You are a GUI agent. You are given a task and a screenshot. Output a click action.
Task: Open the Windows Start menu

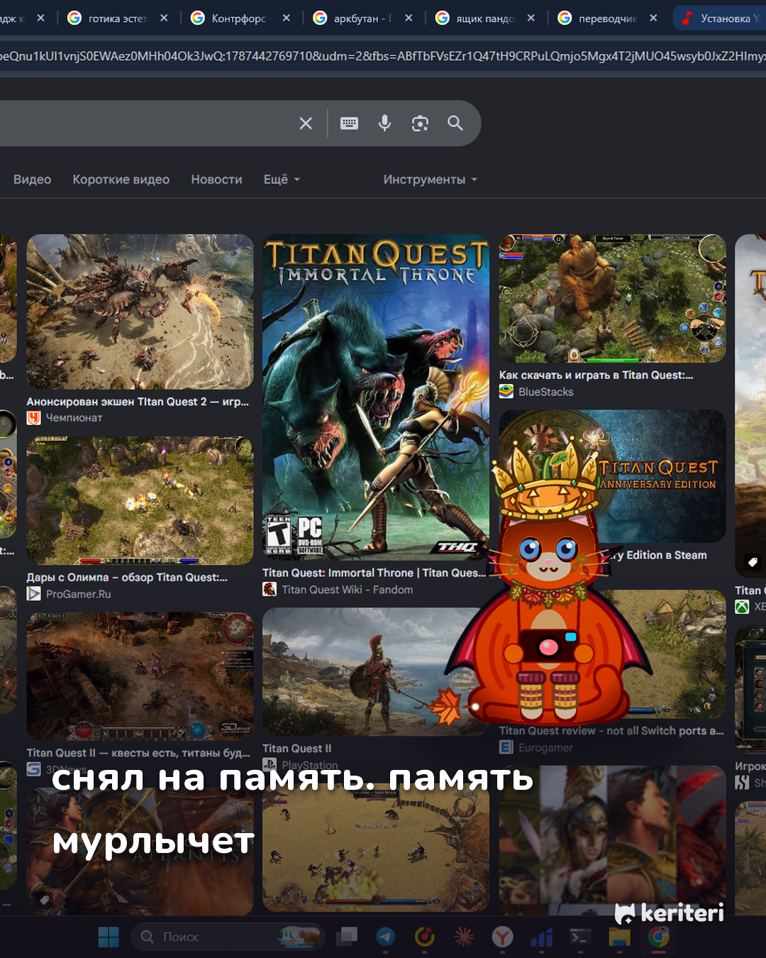[109, 937]
